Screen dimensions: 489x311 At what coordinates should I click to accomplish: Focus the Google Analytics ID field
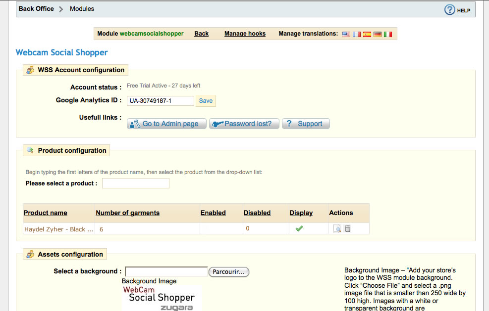(x=161, y=101)
